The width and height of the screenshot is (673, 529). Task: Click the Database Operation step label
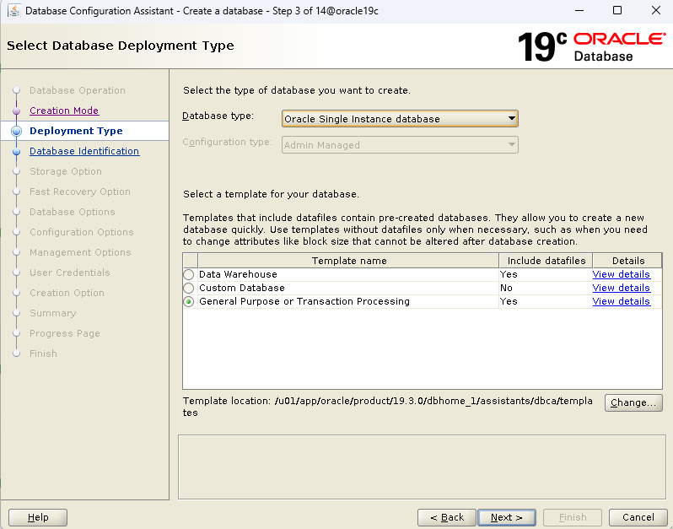pyautogui.click(x=78, y=90)
